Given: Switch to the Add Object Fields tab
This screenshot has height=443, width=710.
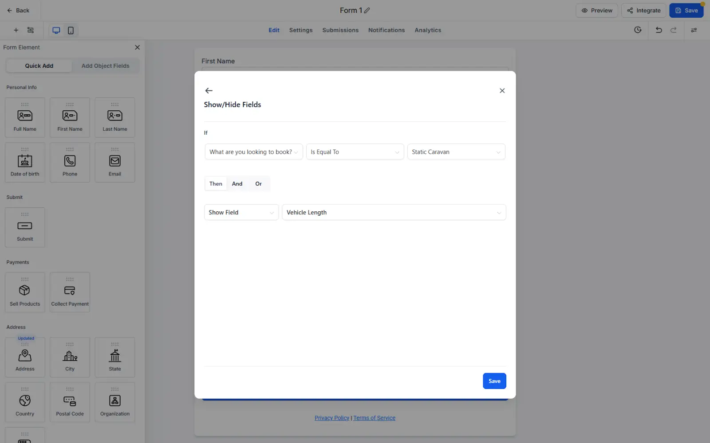Looking at the screenshot, I should tap(106, 66).
